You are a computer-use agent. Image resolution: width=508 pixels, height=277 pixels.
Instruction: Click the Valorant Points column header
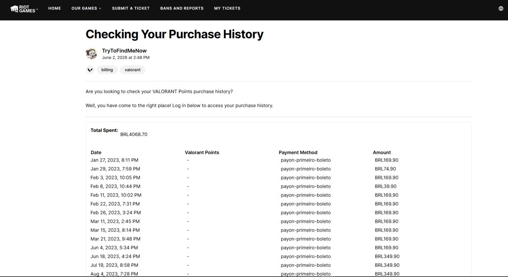point(202,153)
